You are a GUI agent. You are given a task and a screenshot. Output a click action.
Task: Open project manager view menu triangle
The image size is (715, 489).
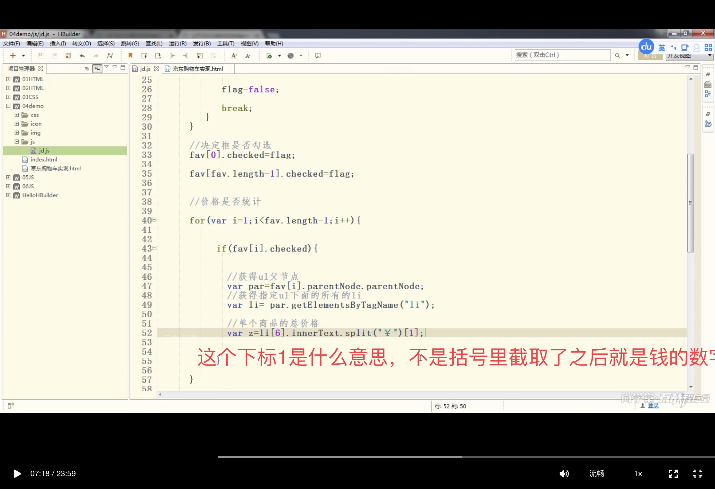tap(106, 67)
